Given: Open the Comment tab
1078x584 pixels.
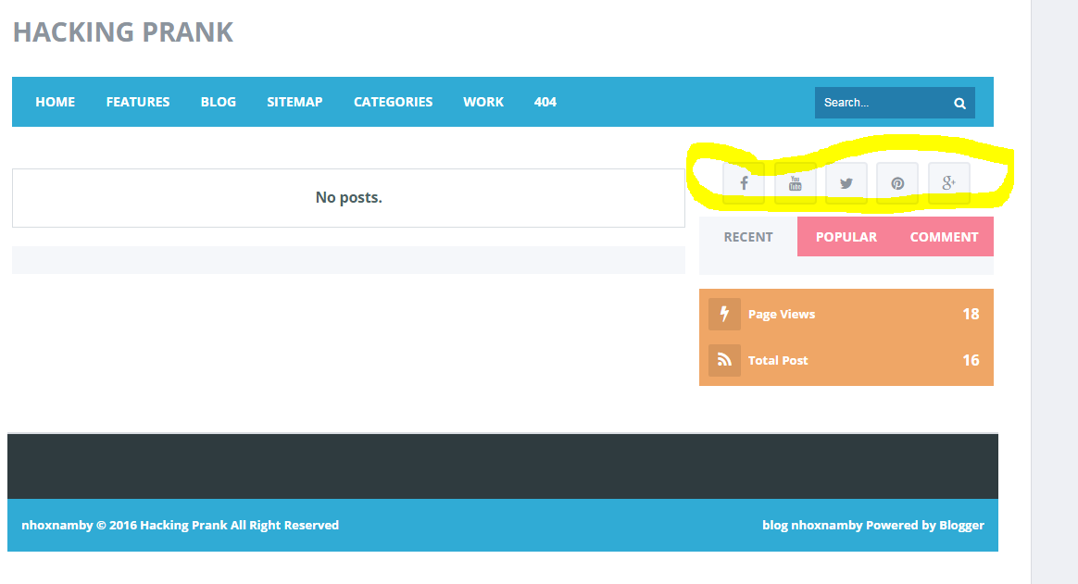Looking at the screenshot, I should point(944,237).
